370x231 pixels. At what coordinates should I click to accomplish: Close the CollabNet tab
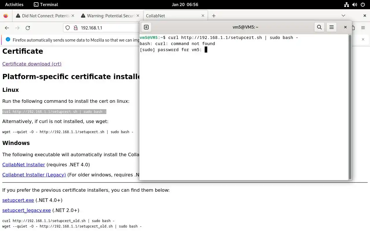(203, 16)
